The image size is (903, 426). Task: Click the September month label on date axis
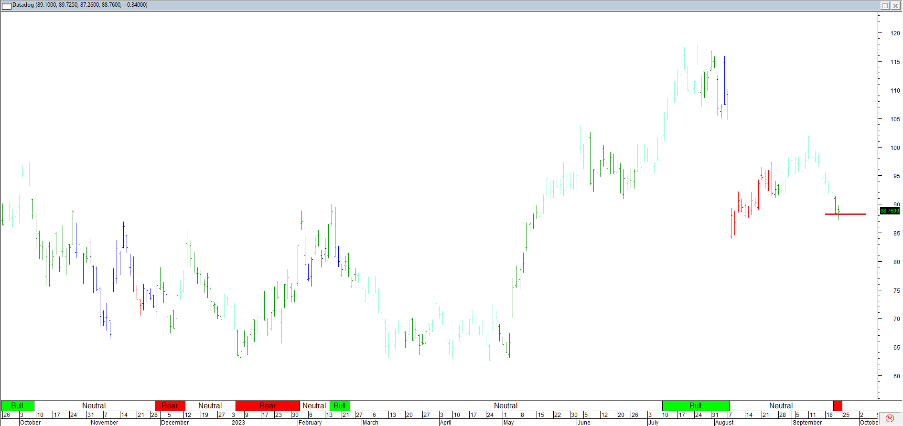807,422
